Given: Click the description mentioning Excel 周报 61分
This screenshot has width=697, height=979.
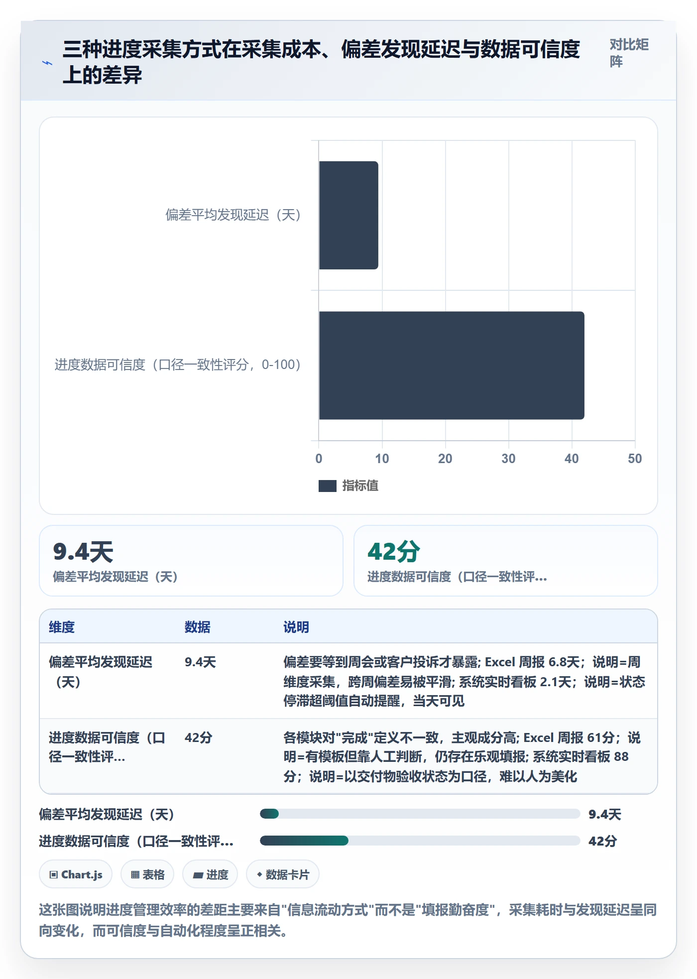Looking at the screenshot, I should click(x=462, y=757).
